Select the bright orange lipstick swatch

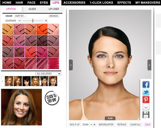point(42,29)
